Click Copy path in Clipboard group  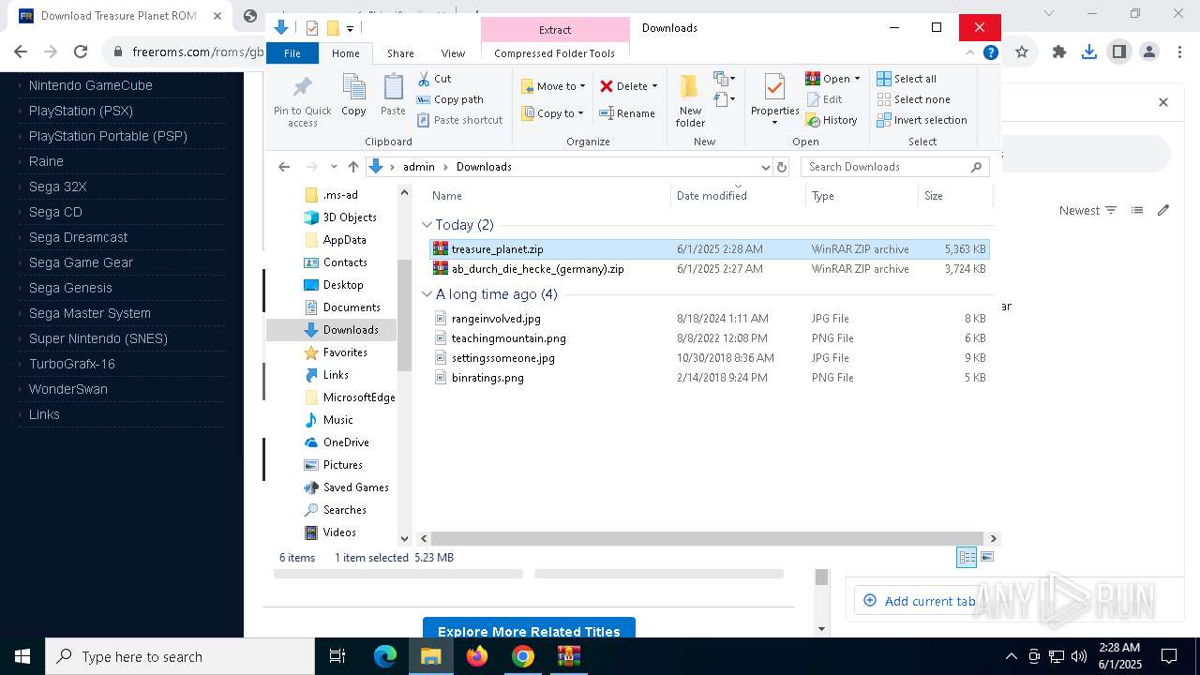pos(450,99)
